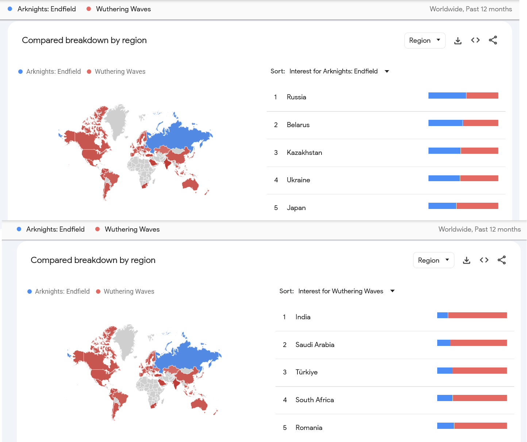Click the blue bar segment for Türkiye
This screenshot has width=527, height=442.
[x=445, y=370]
